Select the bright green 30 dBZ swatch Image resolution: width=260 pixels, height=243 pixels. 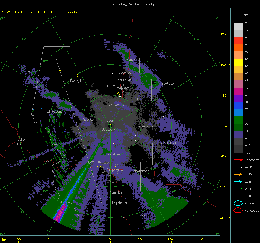pos(238,120)
